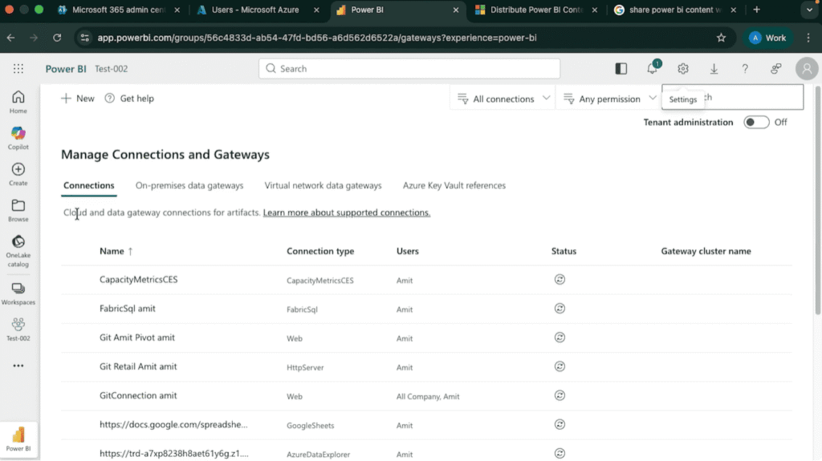Open Azure Key Vault references tab

coord(454,185)
